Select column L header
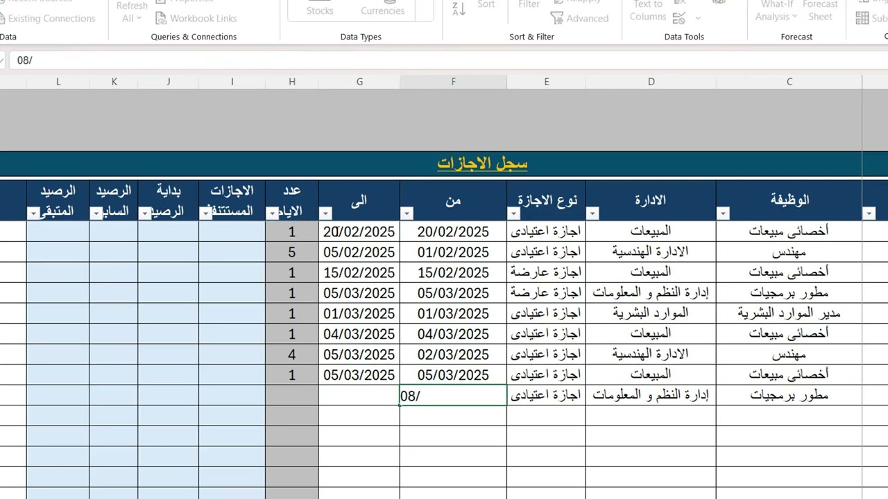888x499 pixels. [x=58, y=82]
